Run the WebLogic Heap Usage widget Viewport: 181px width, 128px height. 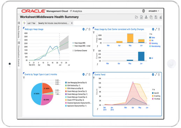pos(84,29)
